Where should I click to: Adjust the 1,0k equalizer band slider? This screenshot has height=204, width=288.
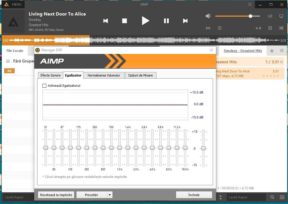coord(120,148)
